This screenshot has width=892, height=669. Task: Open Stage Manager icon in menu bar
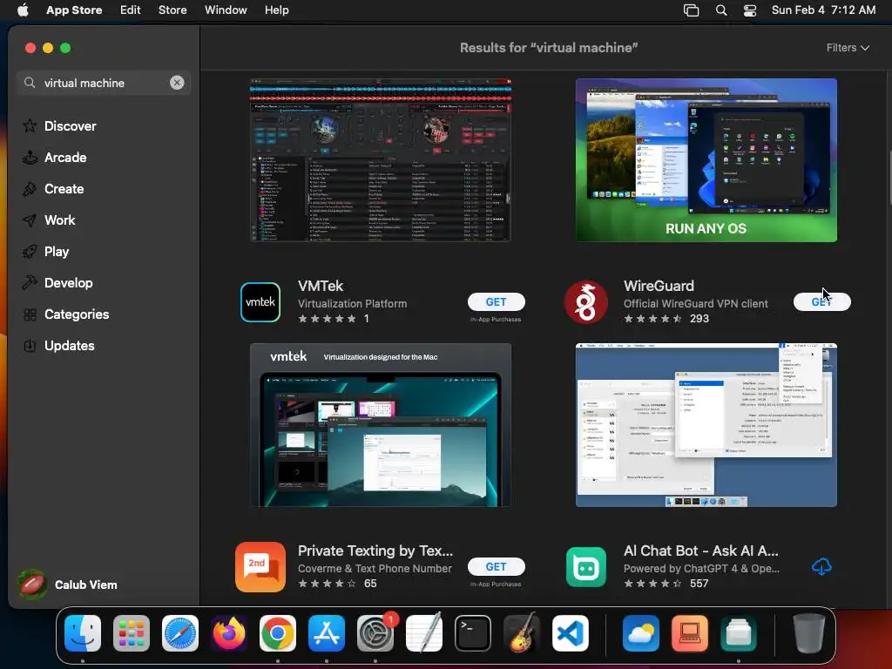691,10
